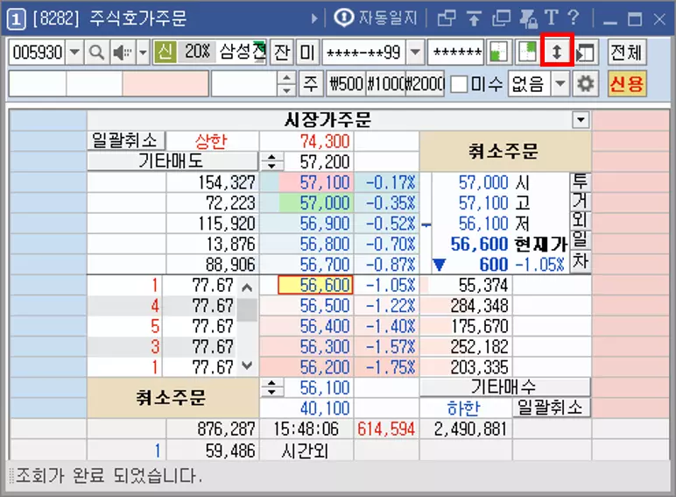Viewport: 676px width, 497px height.
Task: Click the screen lock icon in title bar
Action: click(528, 18)
